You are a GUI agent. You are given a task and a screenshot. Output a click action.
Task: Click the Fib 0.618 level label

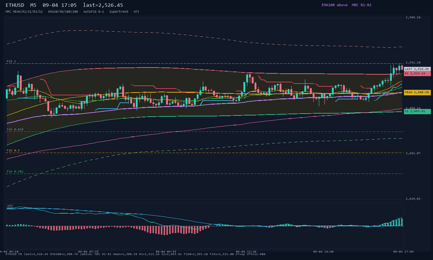[x=15, y=129]
